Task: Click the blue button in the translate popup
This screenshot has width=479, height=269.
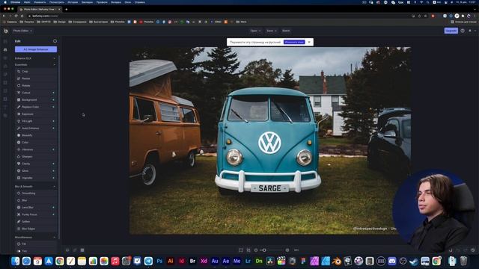Action: (x=294, y=42)
